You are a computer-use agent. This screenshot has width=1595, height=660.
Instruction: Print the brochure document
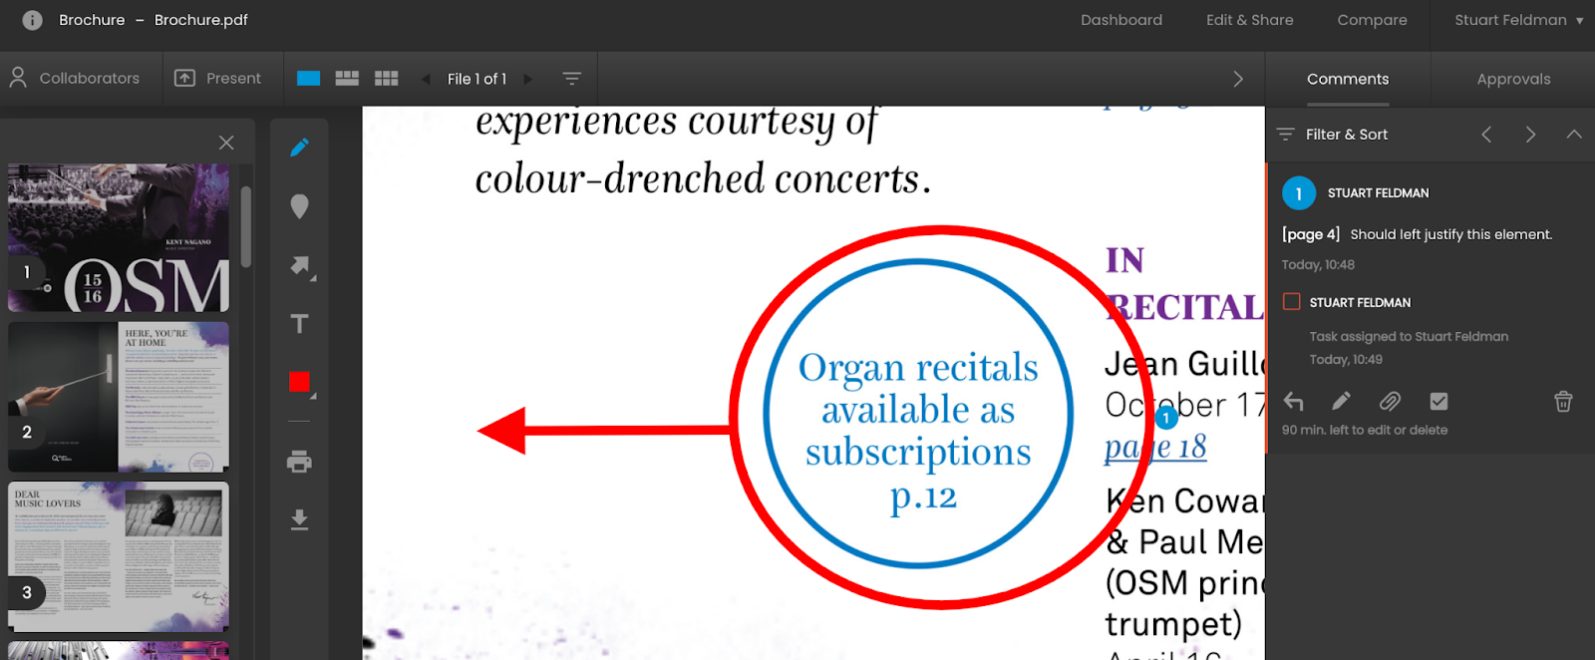pyautogui.click(x=299, y=462)
